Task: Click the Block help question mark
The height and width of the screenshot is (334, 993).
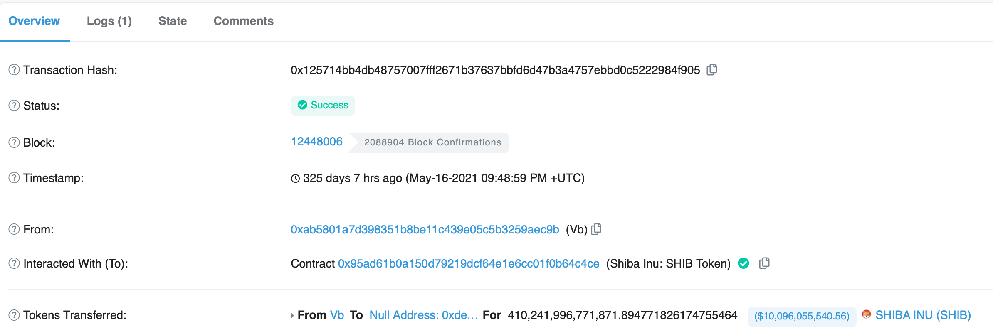Action: tap(13, 142)
